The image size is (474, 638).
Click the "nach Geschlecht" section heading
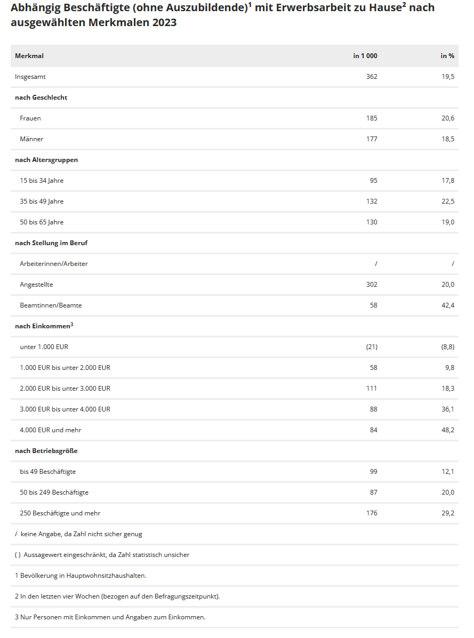41,98
